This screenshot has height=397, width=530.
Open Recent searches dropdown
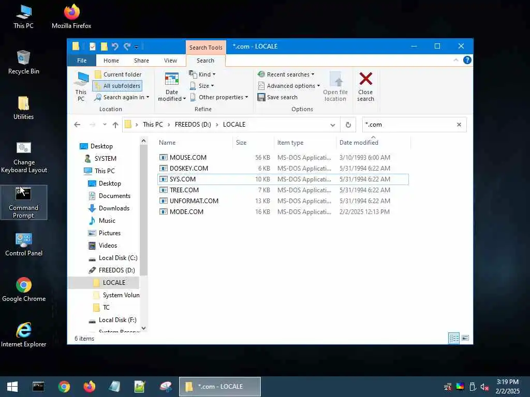pos(286,74)
